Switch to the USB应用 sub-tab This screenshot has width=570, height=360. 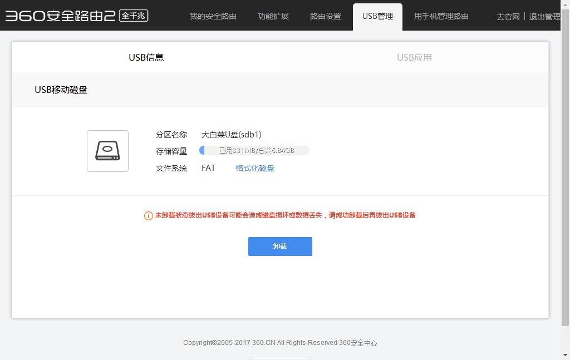414,57
